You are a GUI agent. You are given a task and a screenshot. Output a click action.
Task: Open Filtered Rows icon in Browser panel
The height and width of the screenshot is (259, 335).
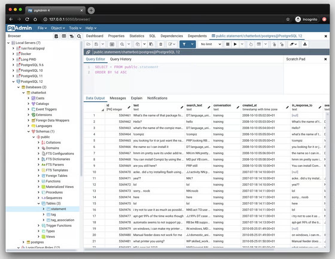coord(71,36)
